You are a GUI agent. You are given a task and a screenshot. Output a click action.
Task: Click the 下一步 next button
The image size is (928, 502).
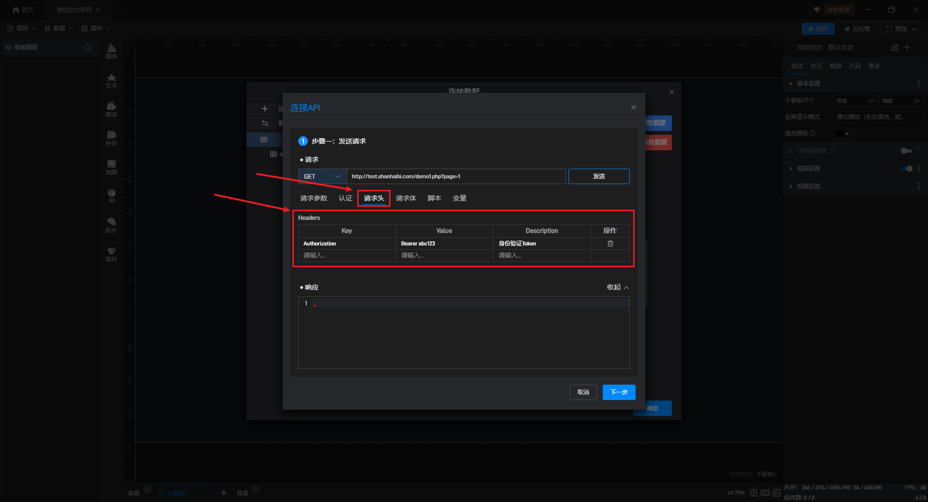(x=619, y=392)
